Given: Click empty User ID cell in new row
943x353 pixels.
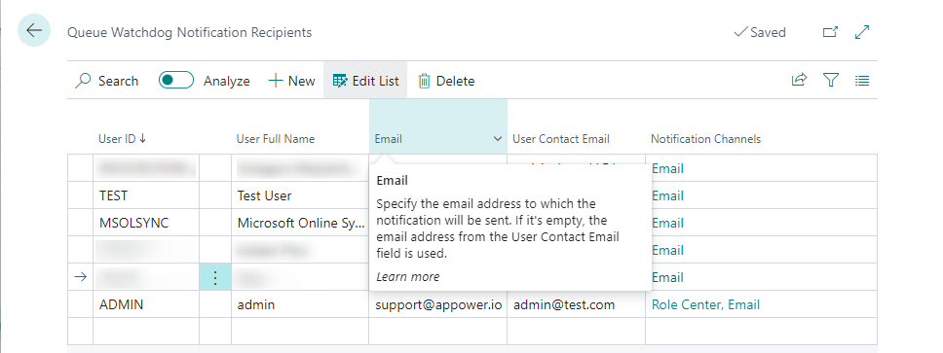Looking at the screenshot, I should click(x=146, y=331).
